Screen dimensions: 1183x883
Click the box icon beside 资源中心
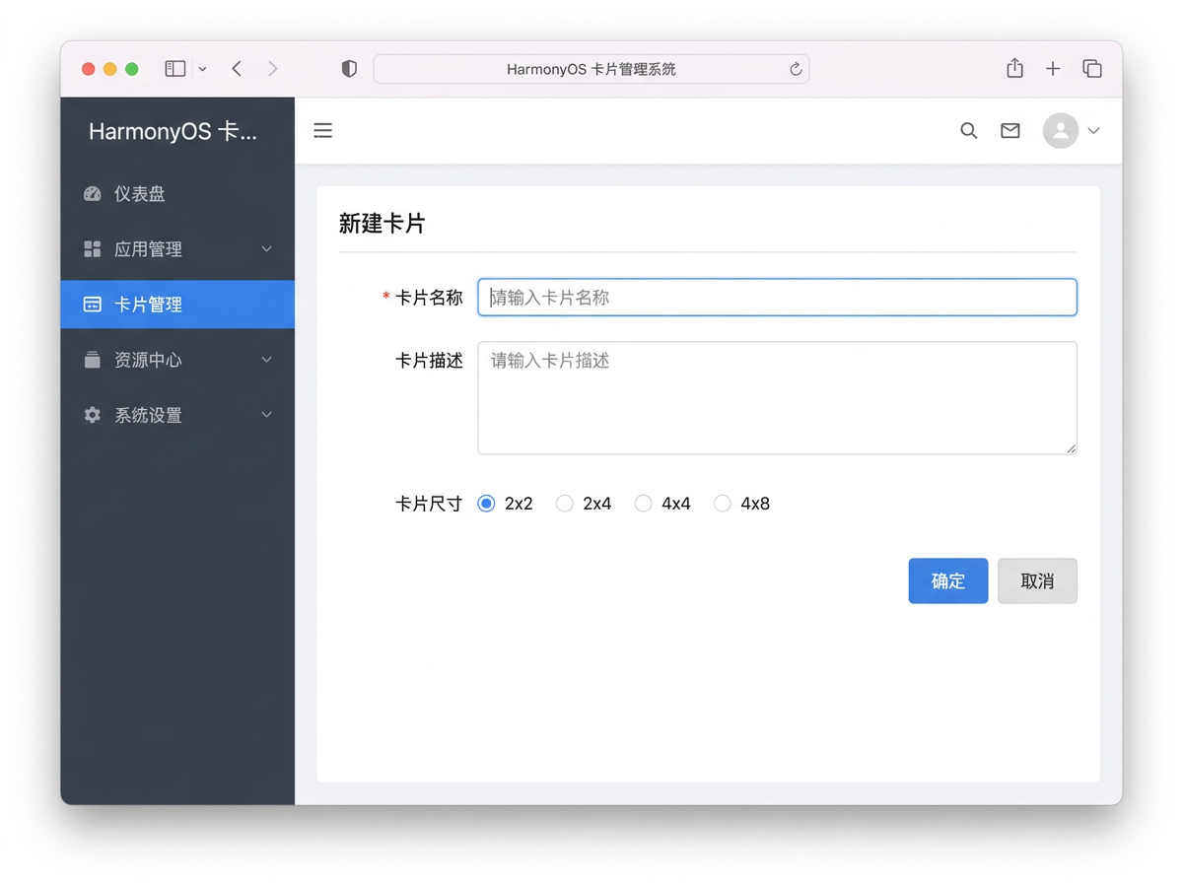click(93, 360)
